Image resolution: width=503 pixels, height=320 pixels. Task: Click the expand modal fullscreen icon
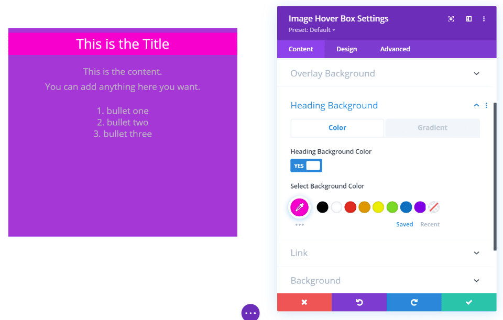(451, 19)
